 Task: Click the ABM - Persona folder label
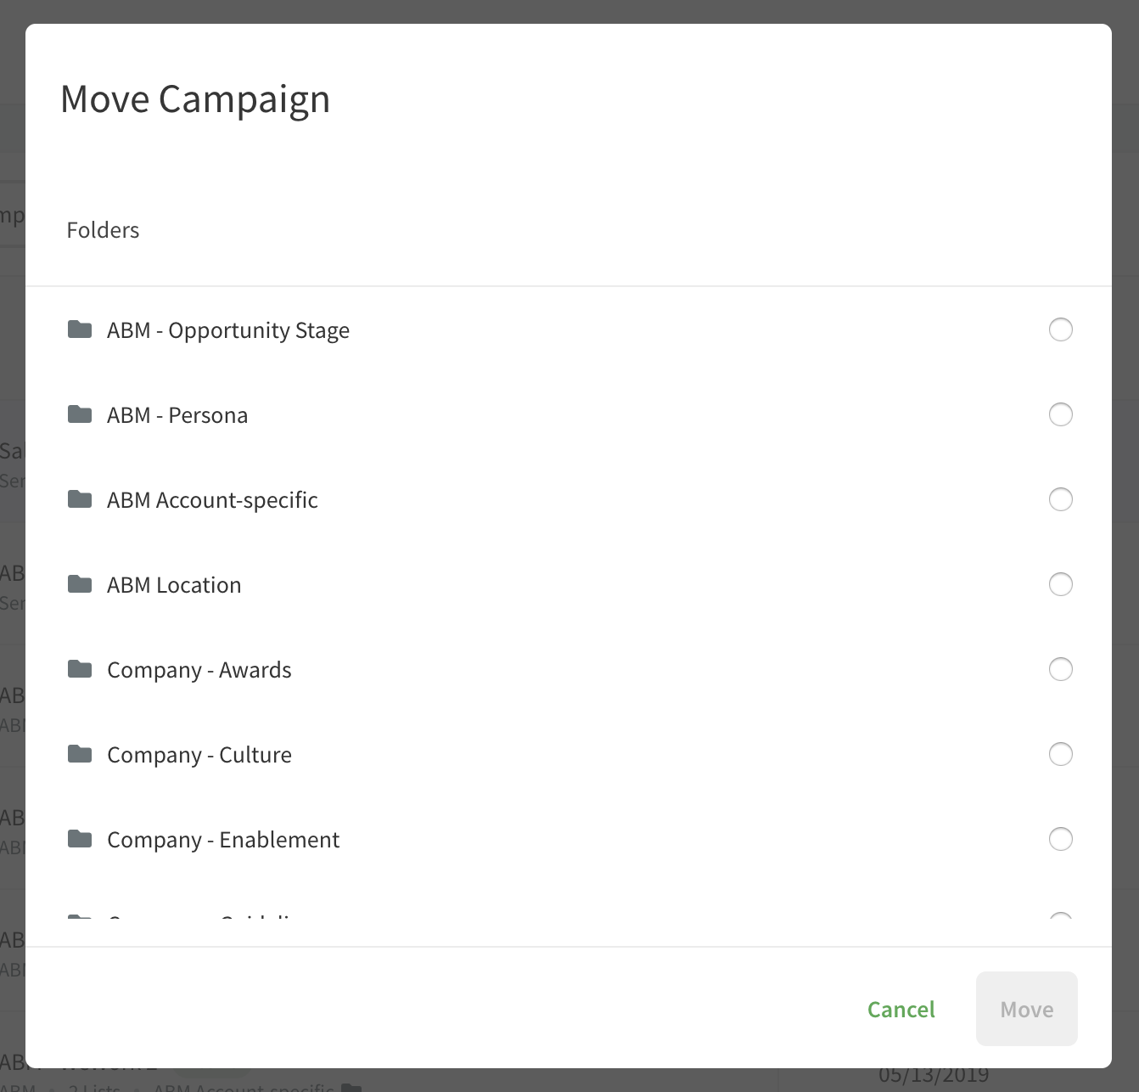[177, 415]
